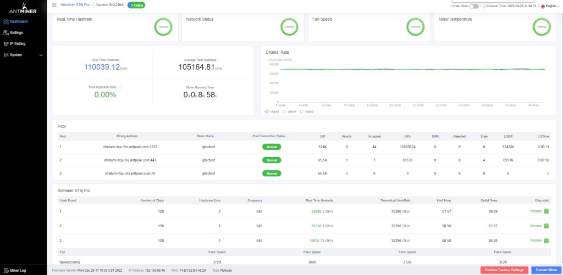Click the Online status badge in the header
563x275 pixels.
[x=136, y=5]
